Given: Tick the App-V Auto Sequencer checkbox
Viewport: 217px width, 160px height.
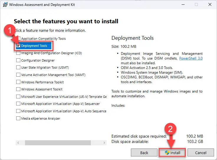Looking at the screenshot, I should (x=18, y=111).
